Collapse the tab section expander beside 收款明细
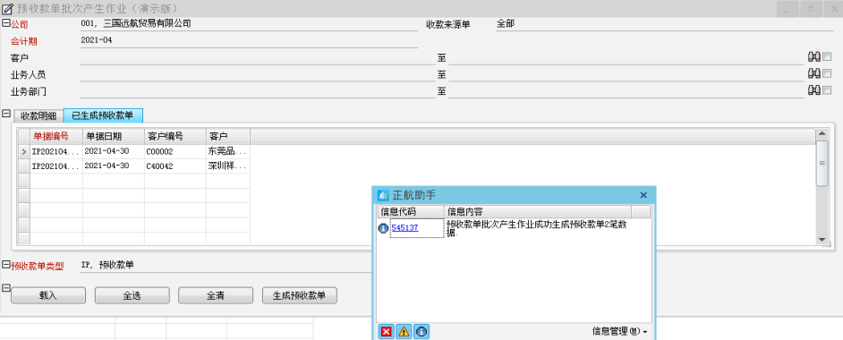This screenshot has height=340, width=843. coord(6,114)
